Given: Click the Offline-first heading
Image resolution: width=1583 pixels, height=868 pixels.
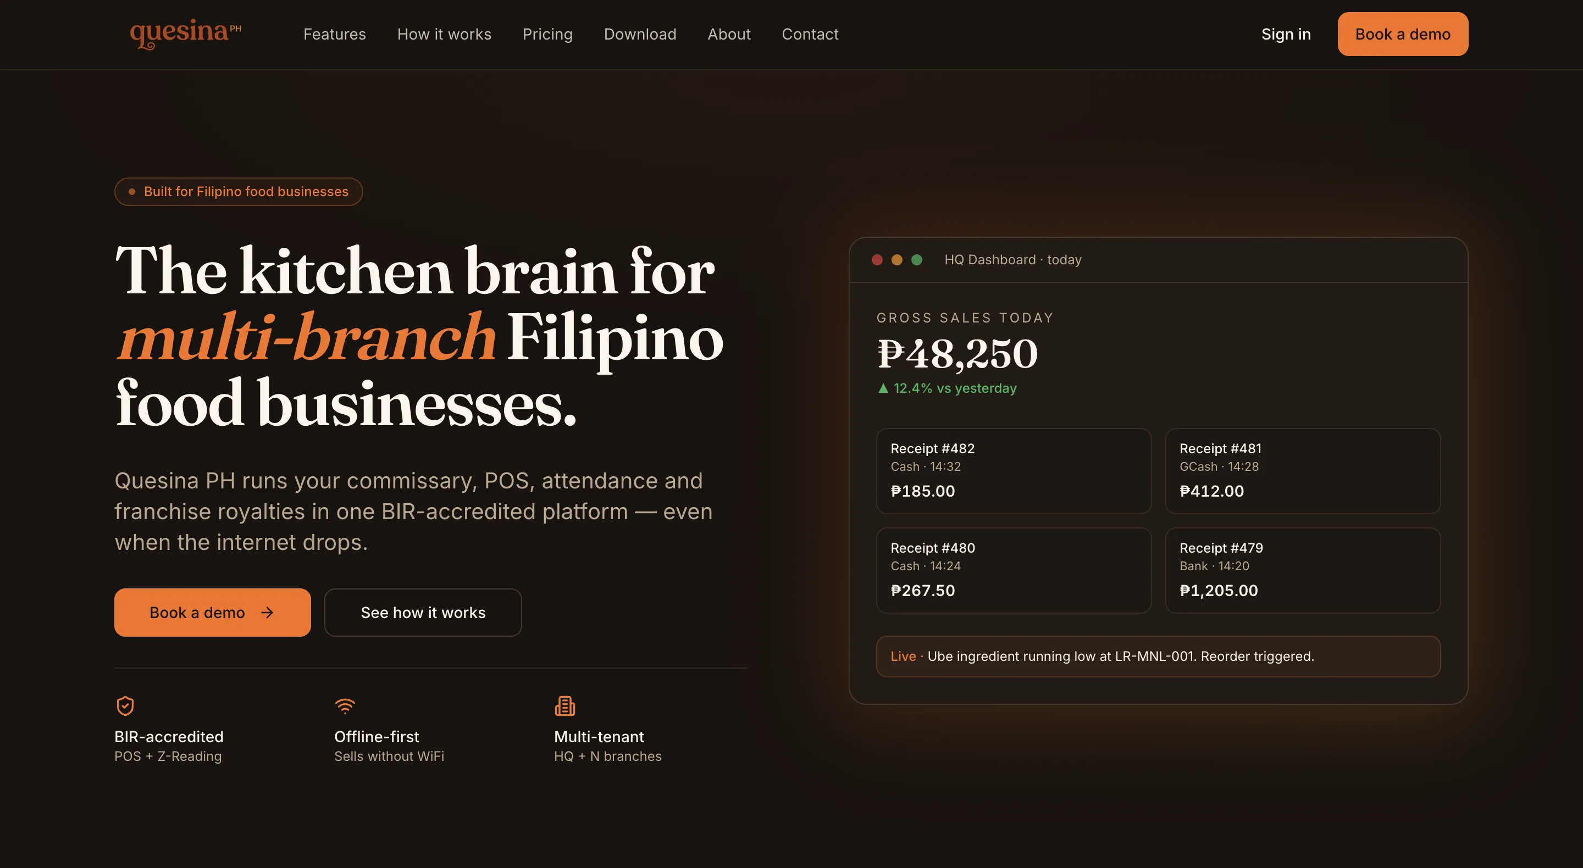Looking at the screenshot, I should [376, 737].
